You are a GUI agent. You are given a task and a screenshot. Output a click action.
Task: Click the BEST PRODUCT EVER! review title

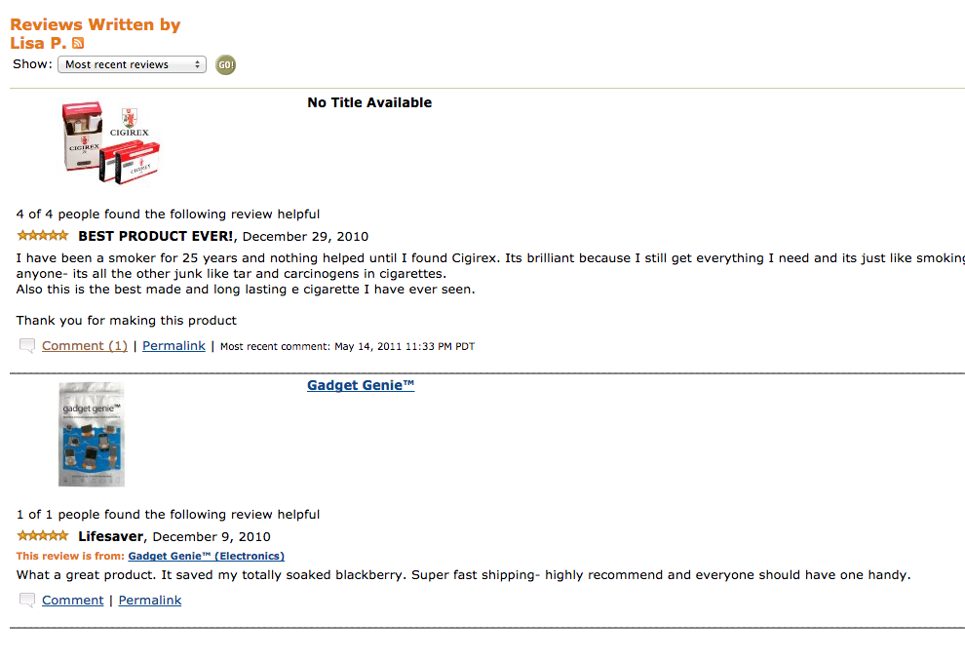156,236
